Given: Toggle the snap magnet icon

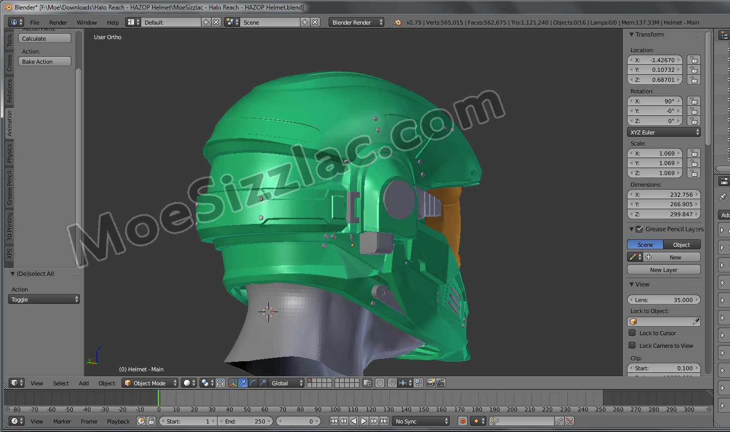Looking at the screenshot, I should pos(392,383).
